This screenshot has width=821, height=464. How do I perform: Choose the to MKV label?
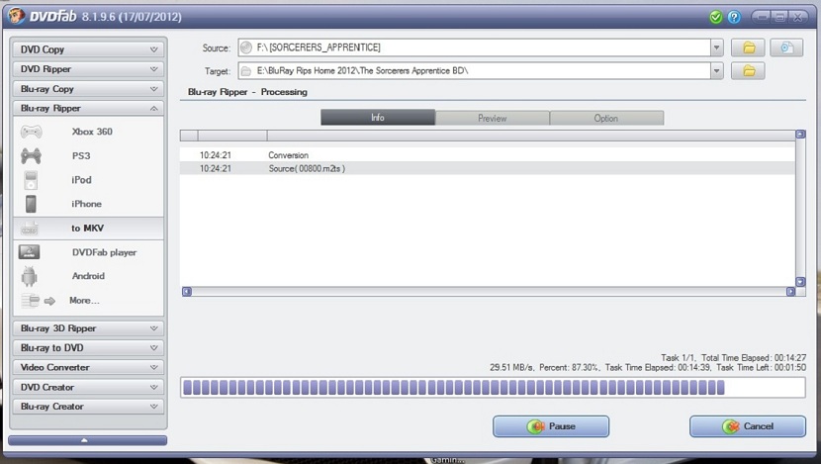pyautogui.click(x=87, y=228)
